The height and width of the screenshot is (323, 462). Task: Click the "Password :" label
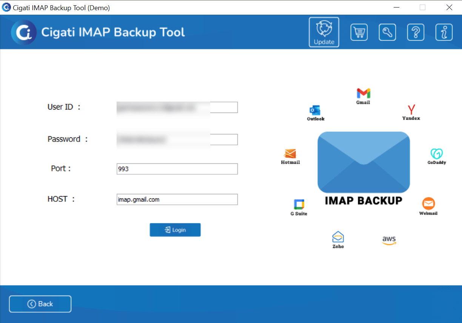click(x=68, y=139)
